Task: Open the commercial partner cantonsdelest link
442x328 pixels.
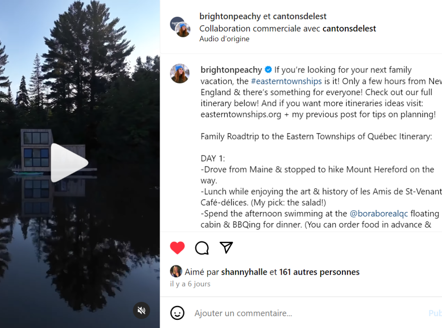Action: (349, 29)
